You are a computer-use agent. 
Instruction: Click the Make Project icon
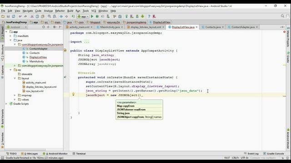tap(73, 16)
